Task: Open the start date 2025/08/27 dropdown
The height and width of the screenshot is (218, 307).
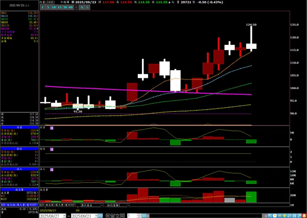Action: point(64,216)
